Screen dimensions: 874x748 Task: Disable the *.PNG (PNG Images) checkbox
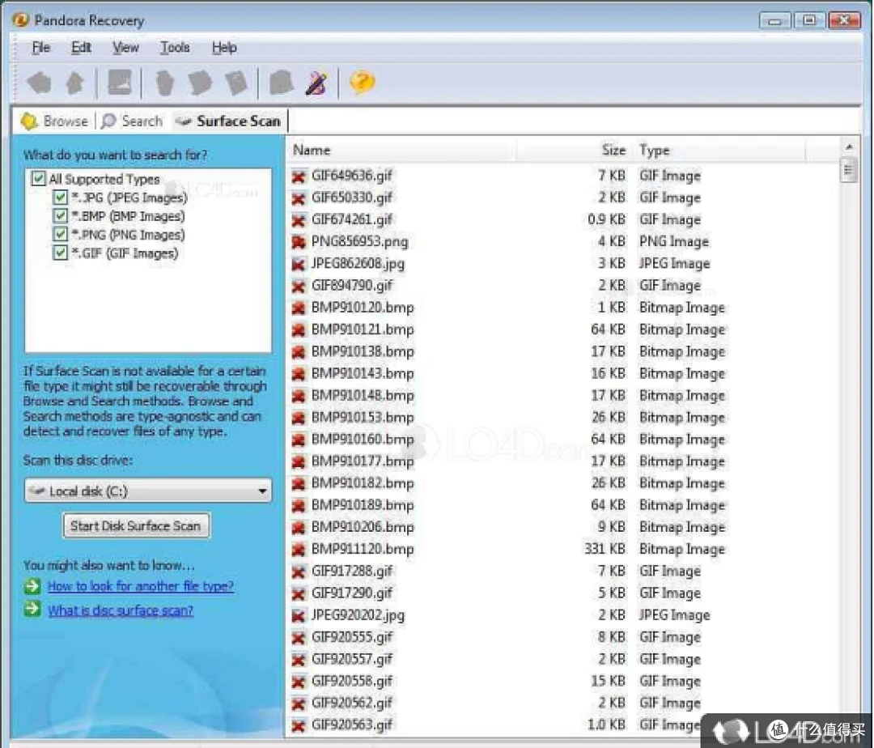point(60,235)
